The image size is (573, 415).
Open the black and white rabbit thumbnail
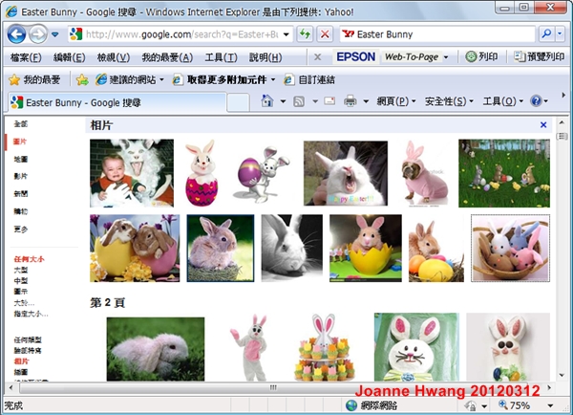coord(292,248)
